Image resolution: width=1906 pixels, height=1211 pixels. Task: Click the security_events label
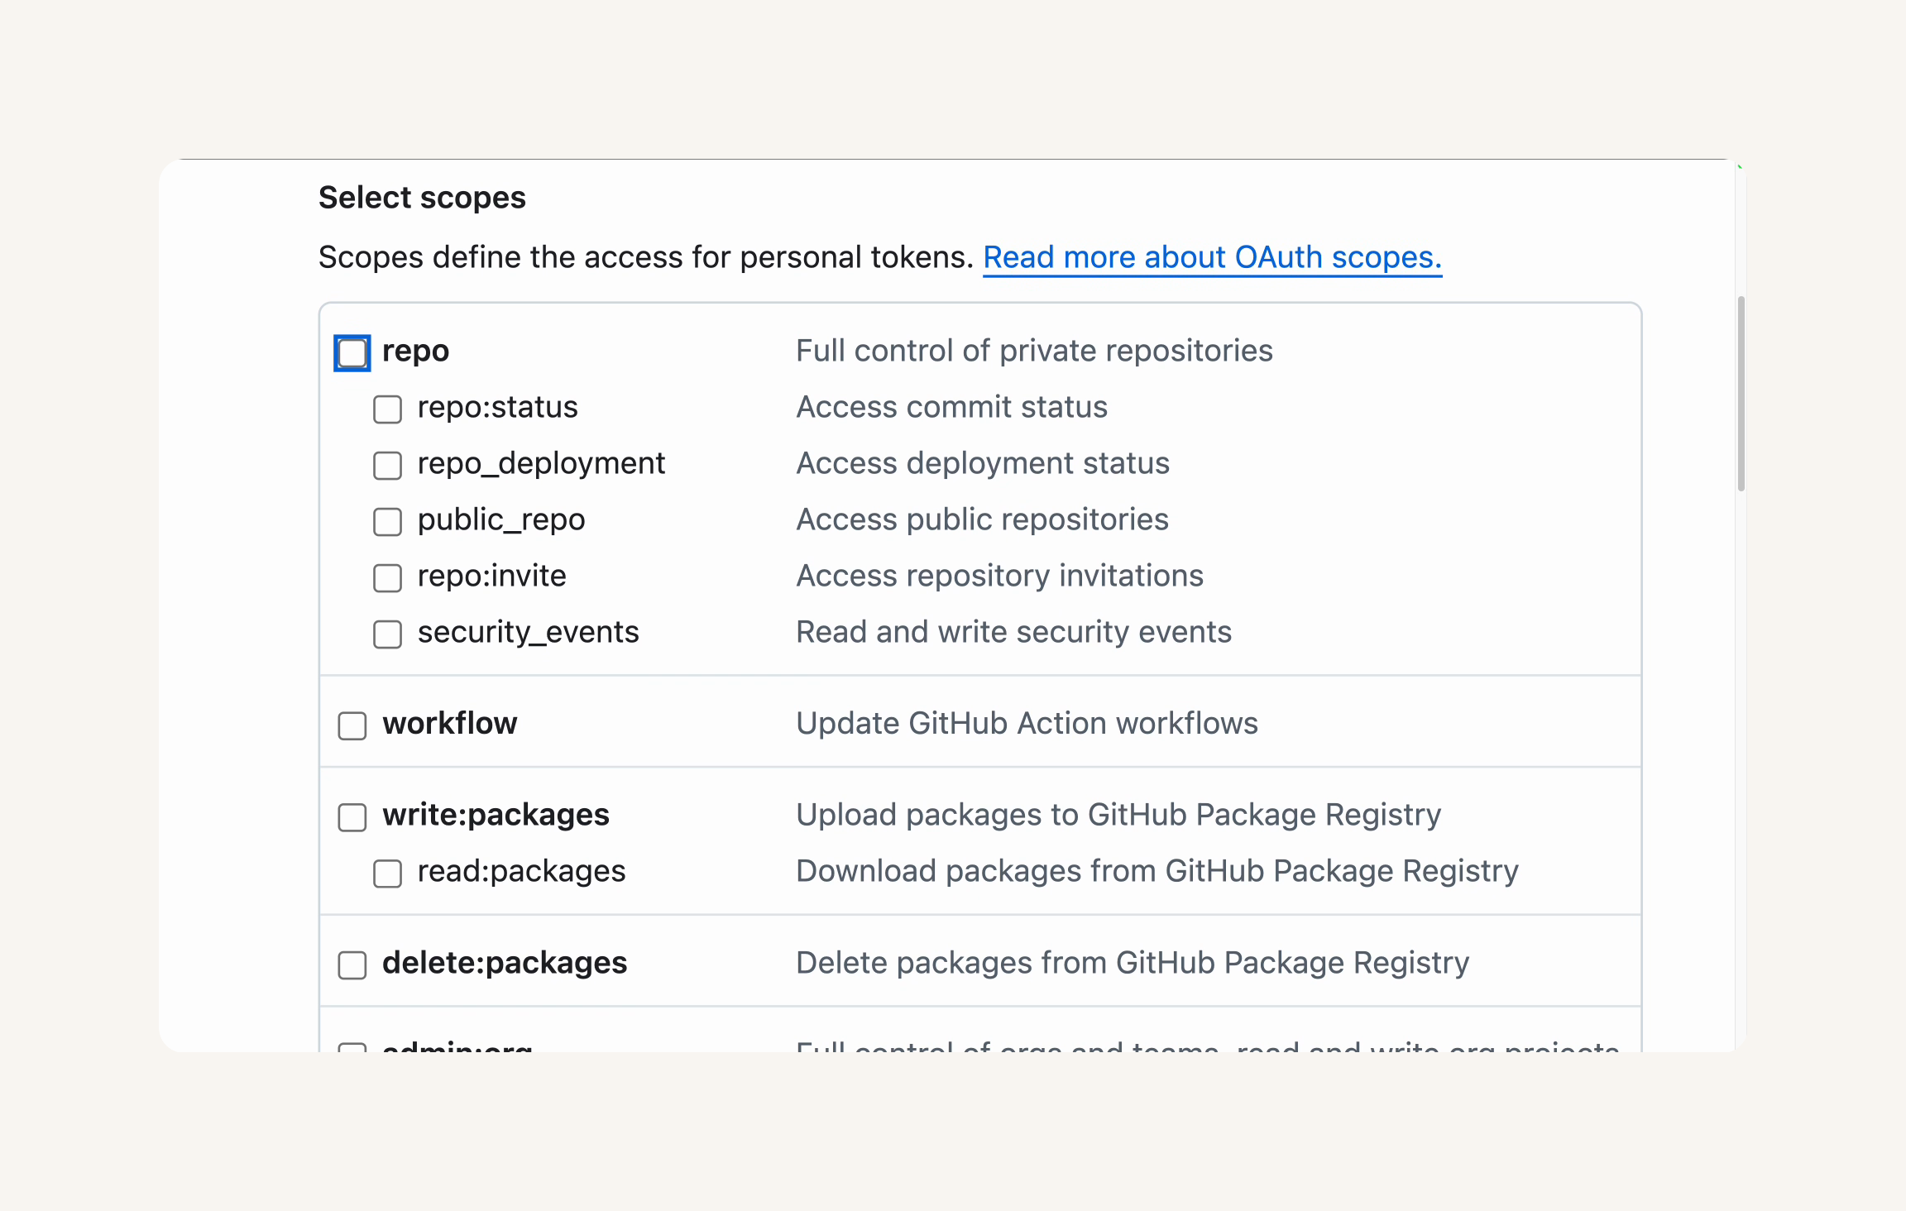tap(528, 633)
